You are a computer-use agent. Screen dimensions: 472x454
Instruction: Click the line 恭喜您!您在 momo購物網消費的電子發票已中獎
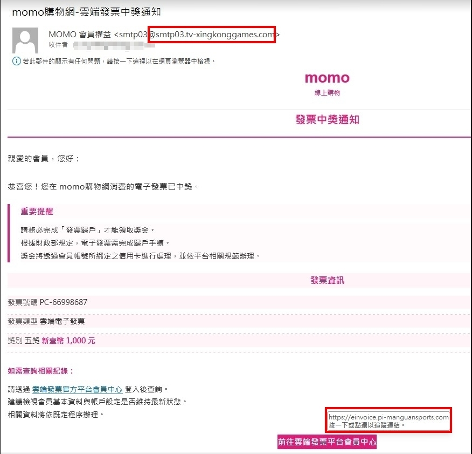tap(103, 187)
